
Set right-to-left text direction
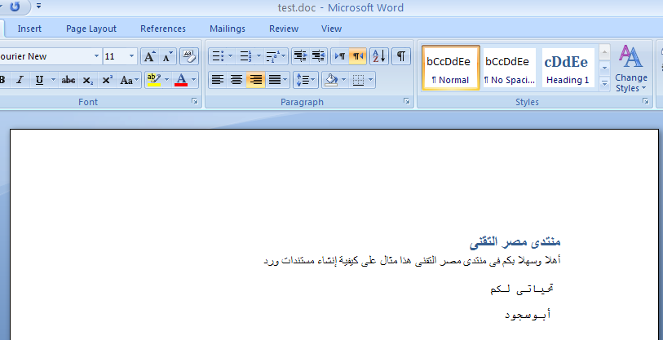coord(358,56)
